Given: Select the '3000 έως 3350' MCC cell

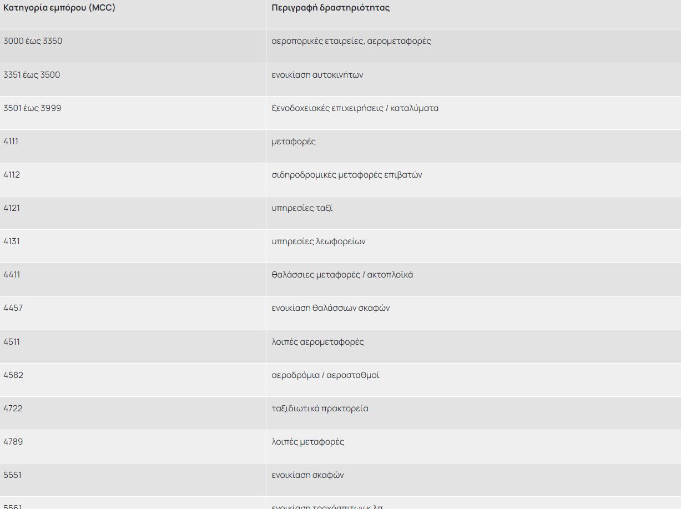Looking at the screenshot, I should 33,41.
